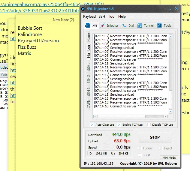
Task: Click the D : 104.1 KB total
Action: click(x=98, y=153)
